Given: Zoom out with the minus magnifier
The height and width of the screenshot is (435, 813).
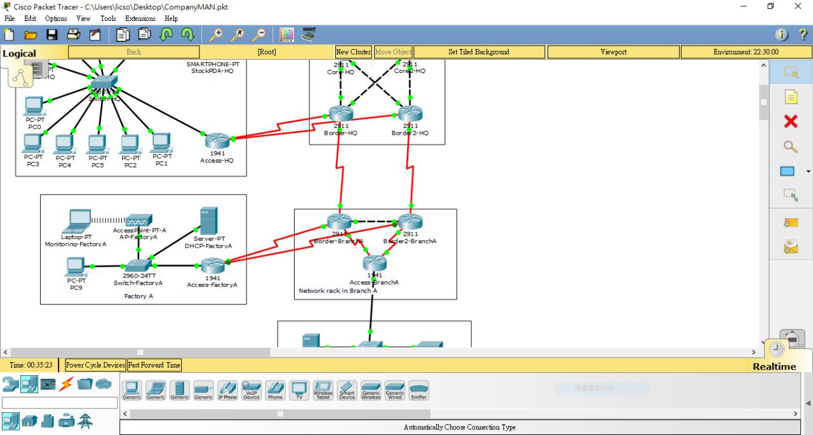Looking at the screenshot, I should pyautogui.click(x=259, y=34).
